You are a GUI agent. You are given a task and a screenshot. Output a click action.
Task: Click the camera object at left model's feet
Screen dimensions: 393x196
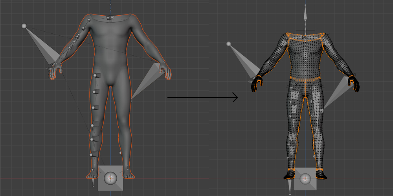(x=110, y=178)
